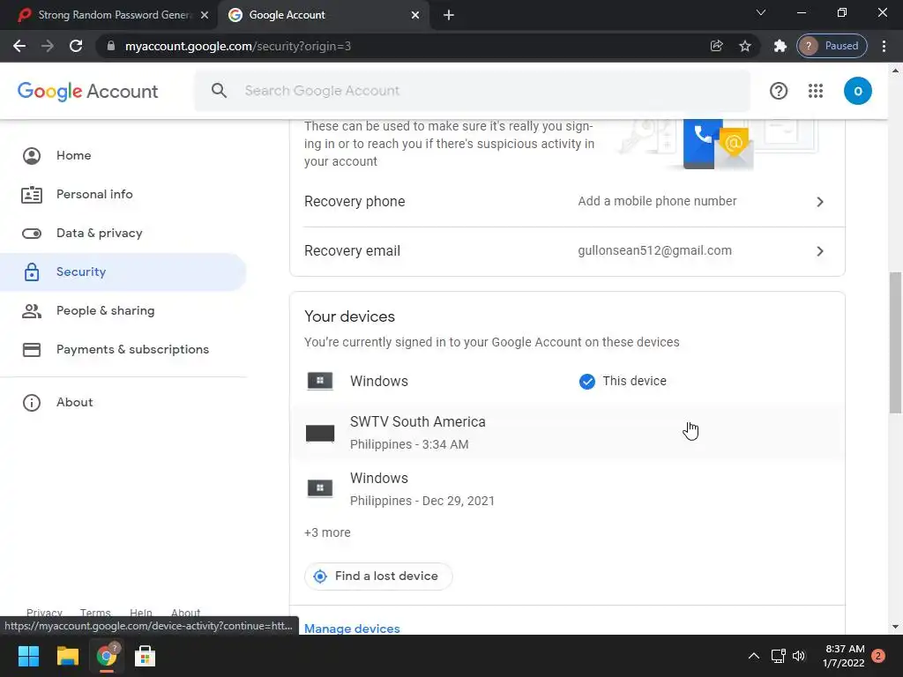The width and height of the screenshot is (903, 677).
Task: Click the SWTV South America TV icon
Action: click(x=320, y=433)
